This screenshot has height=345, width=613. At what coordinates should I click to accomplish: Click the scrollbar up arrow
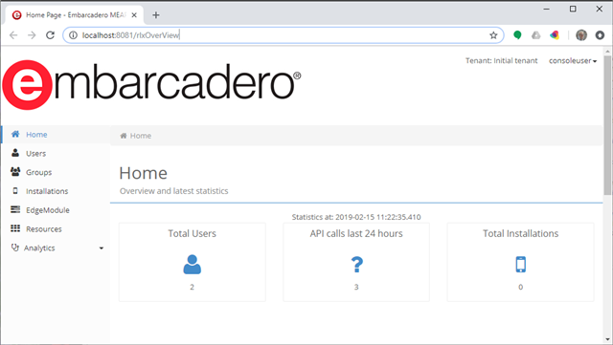(x=607, y=51)
